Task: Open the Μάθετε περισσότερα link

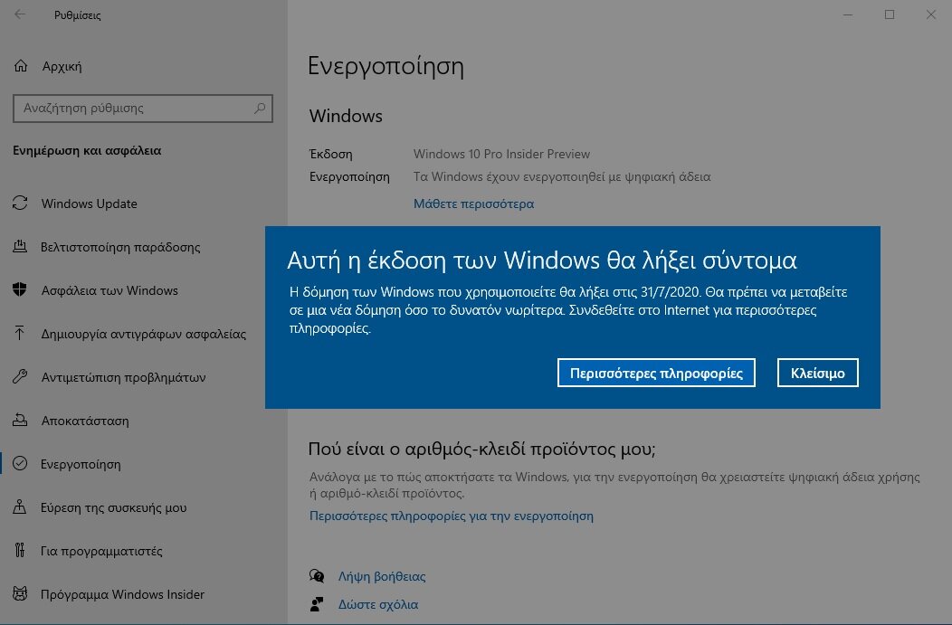Action: pyautogui.click(x=473, y=204)
